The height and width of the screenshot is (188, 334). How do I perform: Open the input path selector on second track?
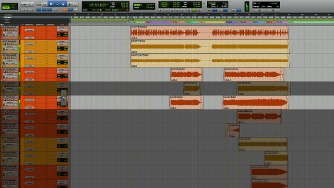62,42
